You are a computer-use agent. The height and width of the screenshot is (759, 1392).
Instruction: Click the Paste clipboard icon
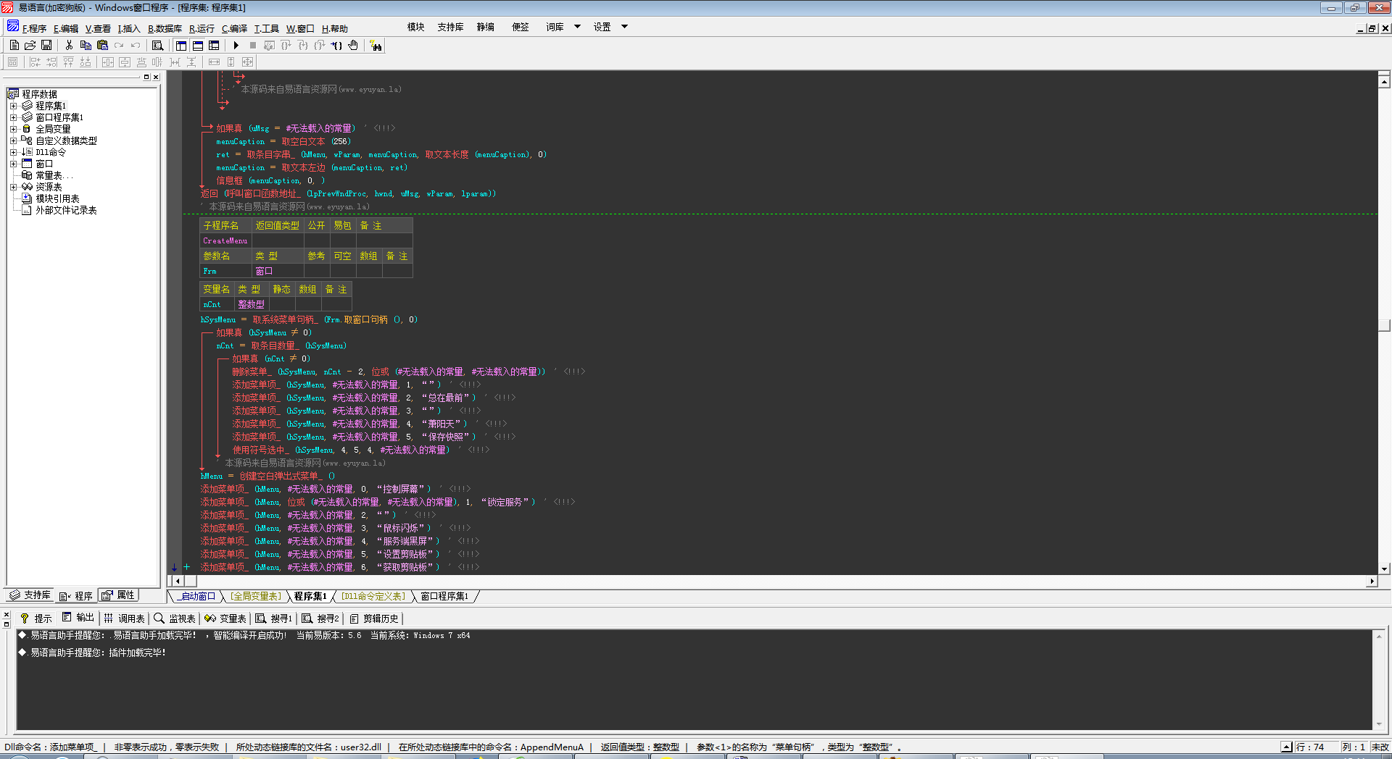pos(102,45)
